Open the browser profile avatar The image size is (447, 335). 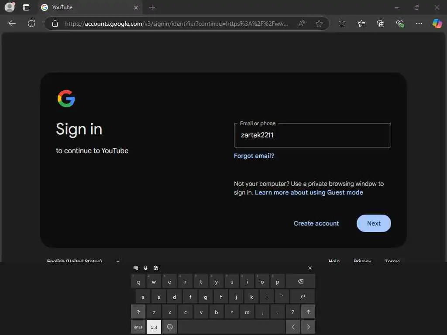[x=10, y=7]
